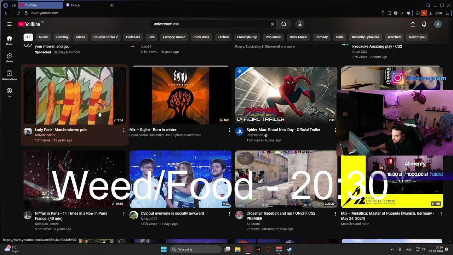
Task: Clear the search box with the X
Action: [x=273, y=24]
